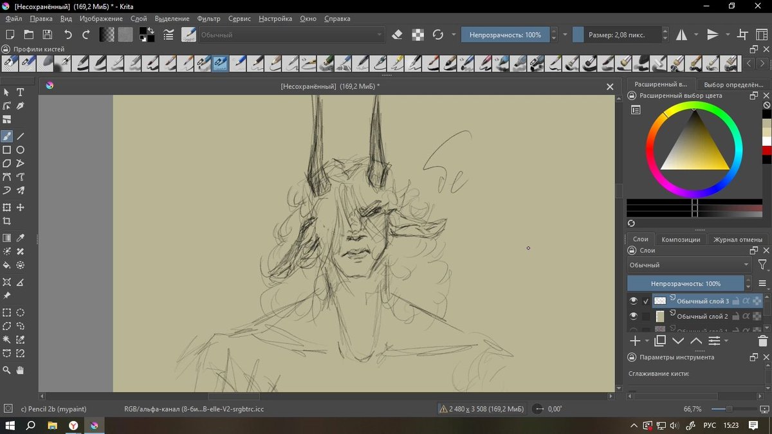
Task: Select the Zoom tool
Action: point(6,370)
